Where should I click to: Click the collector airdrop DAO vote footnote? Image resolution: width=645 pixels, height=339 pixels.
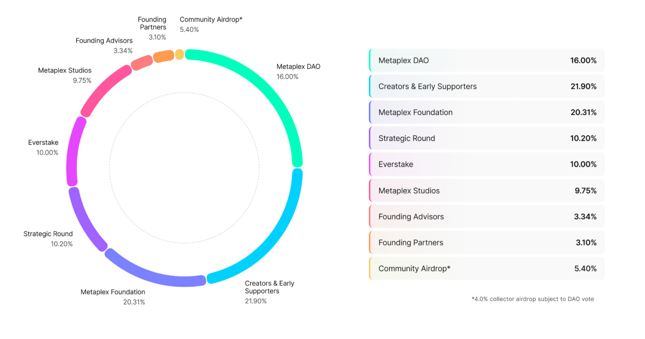(x=532, y=299)
